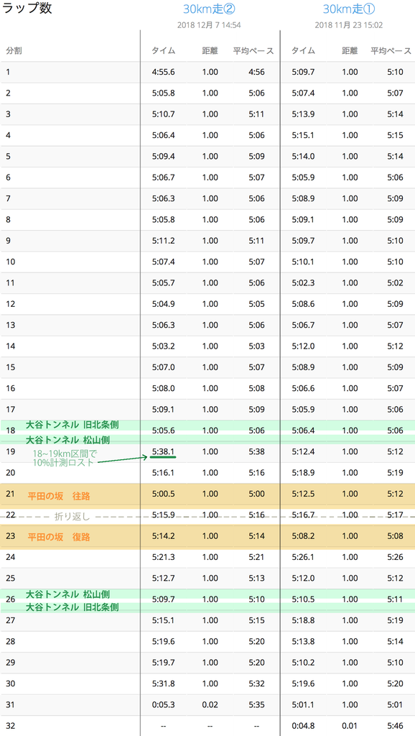Select the time value 5:21.3
Viewport: 415px width, 736px height.
pyautogui.click(x=164, y=558)
